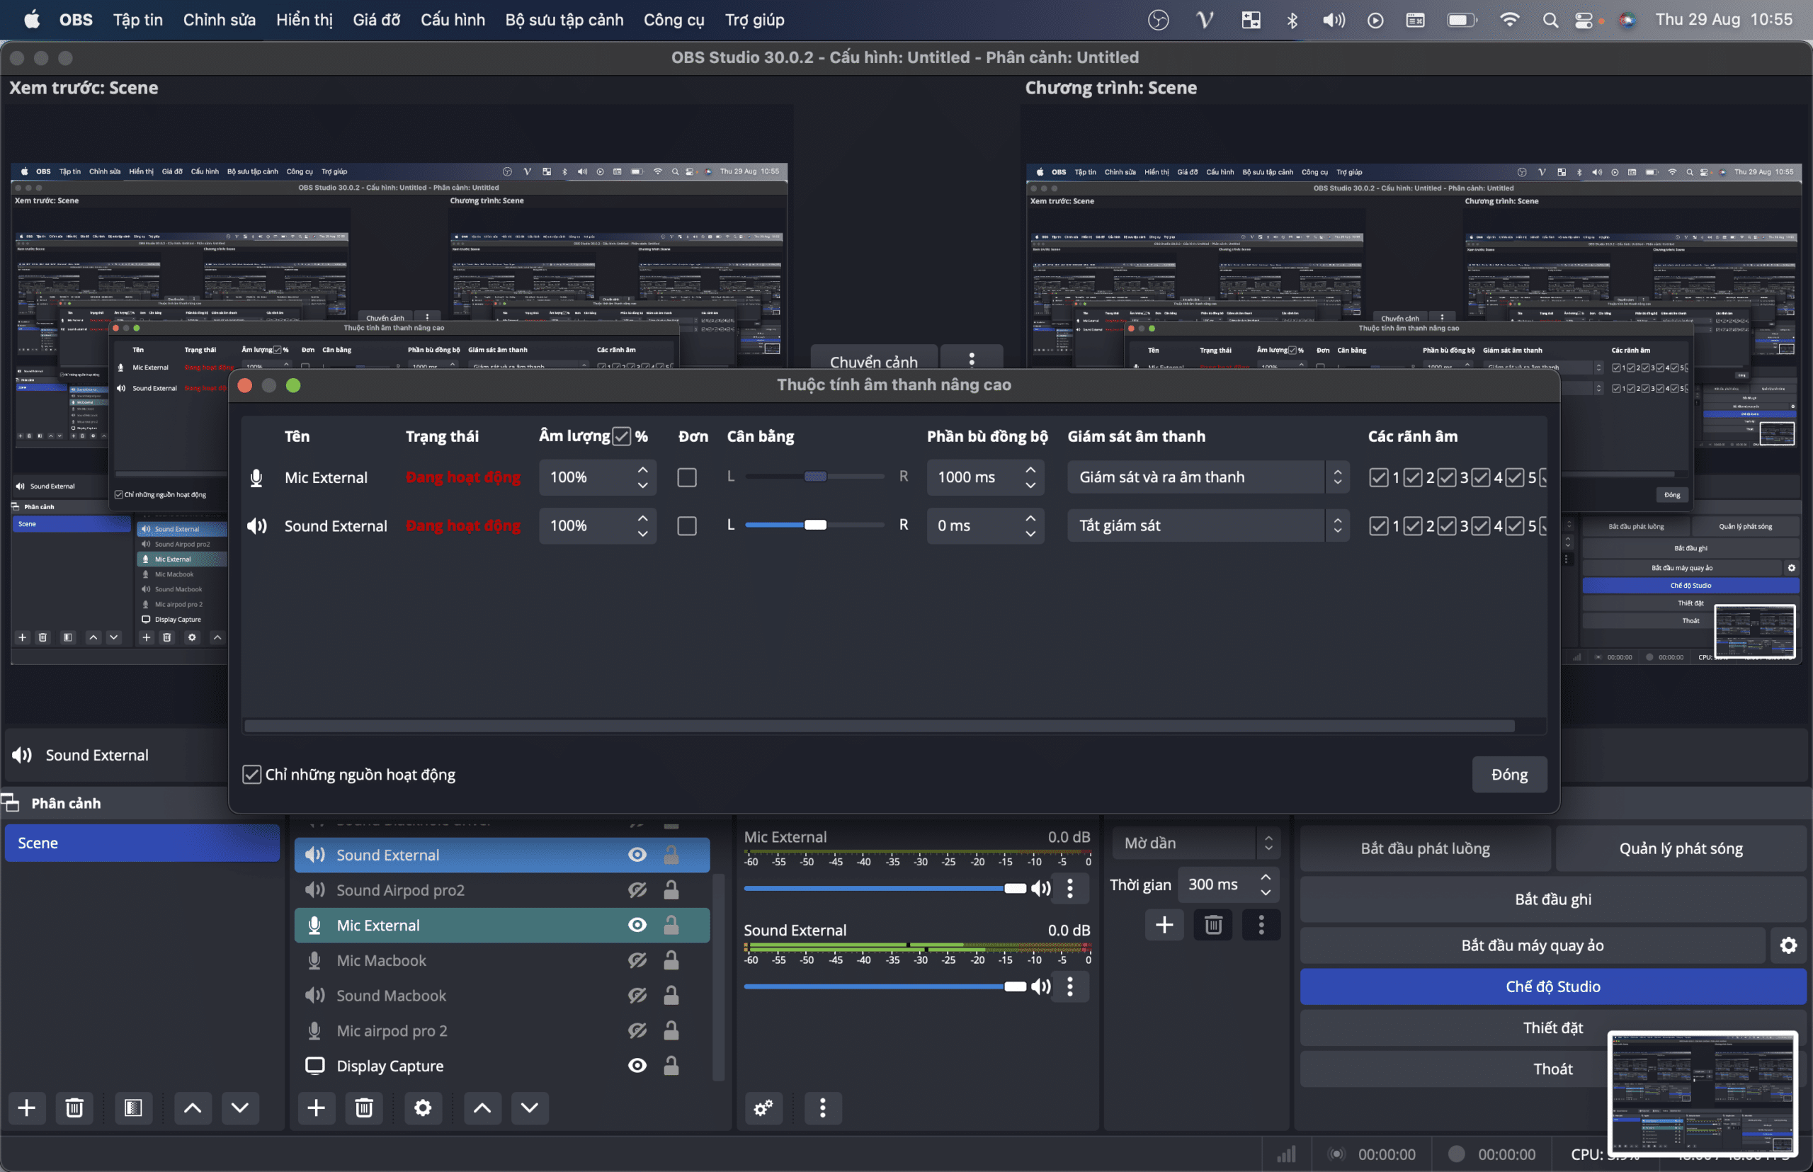
Task: Click the Chuyển cảnh transition button
Action: pyautogui.click(x=874, y=360)
